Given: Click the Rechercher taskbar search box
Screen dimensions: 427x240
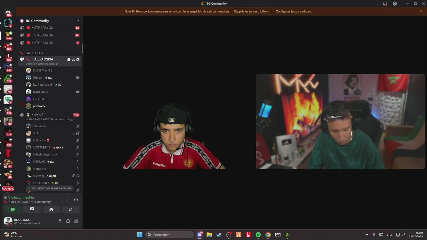Looking at the screenshot, I should (170, 235).
